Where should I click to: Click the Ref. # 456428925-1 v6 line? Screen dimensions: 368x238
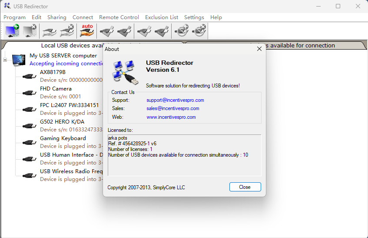click(133, 144)
